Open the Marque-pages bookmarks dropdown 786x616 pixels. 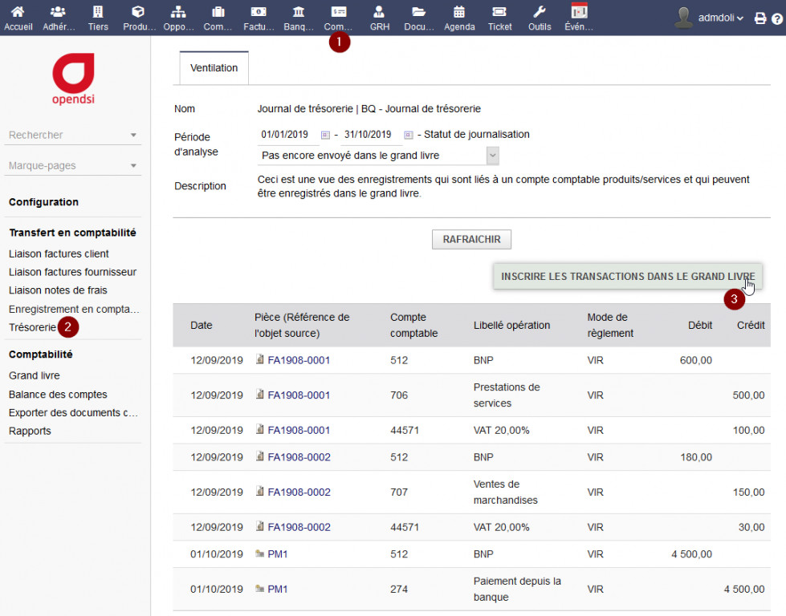(x=73, y=165)
